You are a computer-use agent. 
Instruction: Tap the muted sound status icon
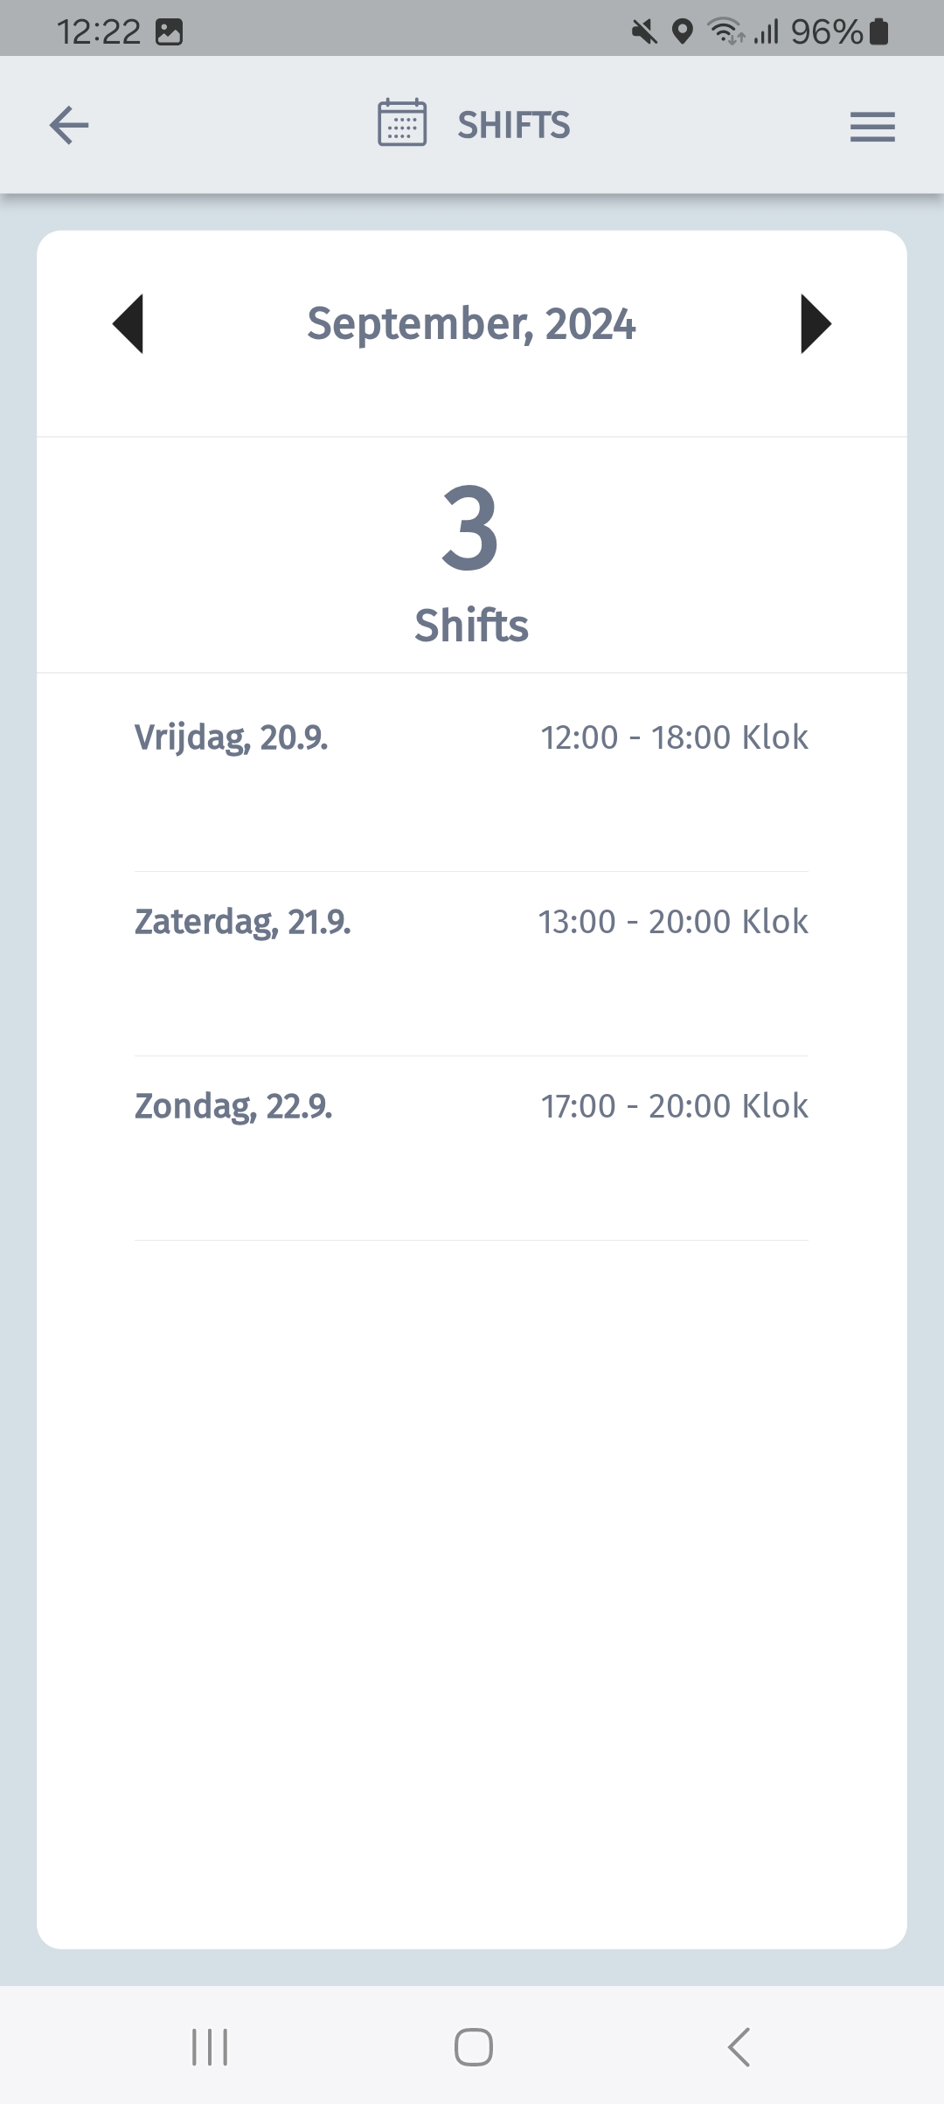click(x=644, y=32)
